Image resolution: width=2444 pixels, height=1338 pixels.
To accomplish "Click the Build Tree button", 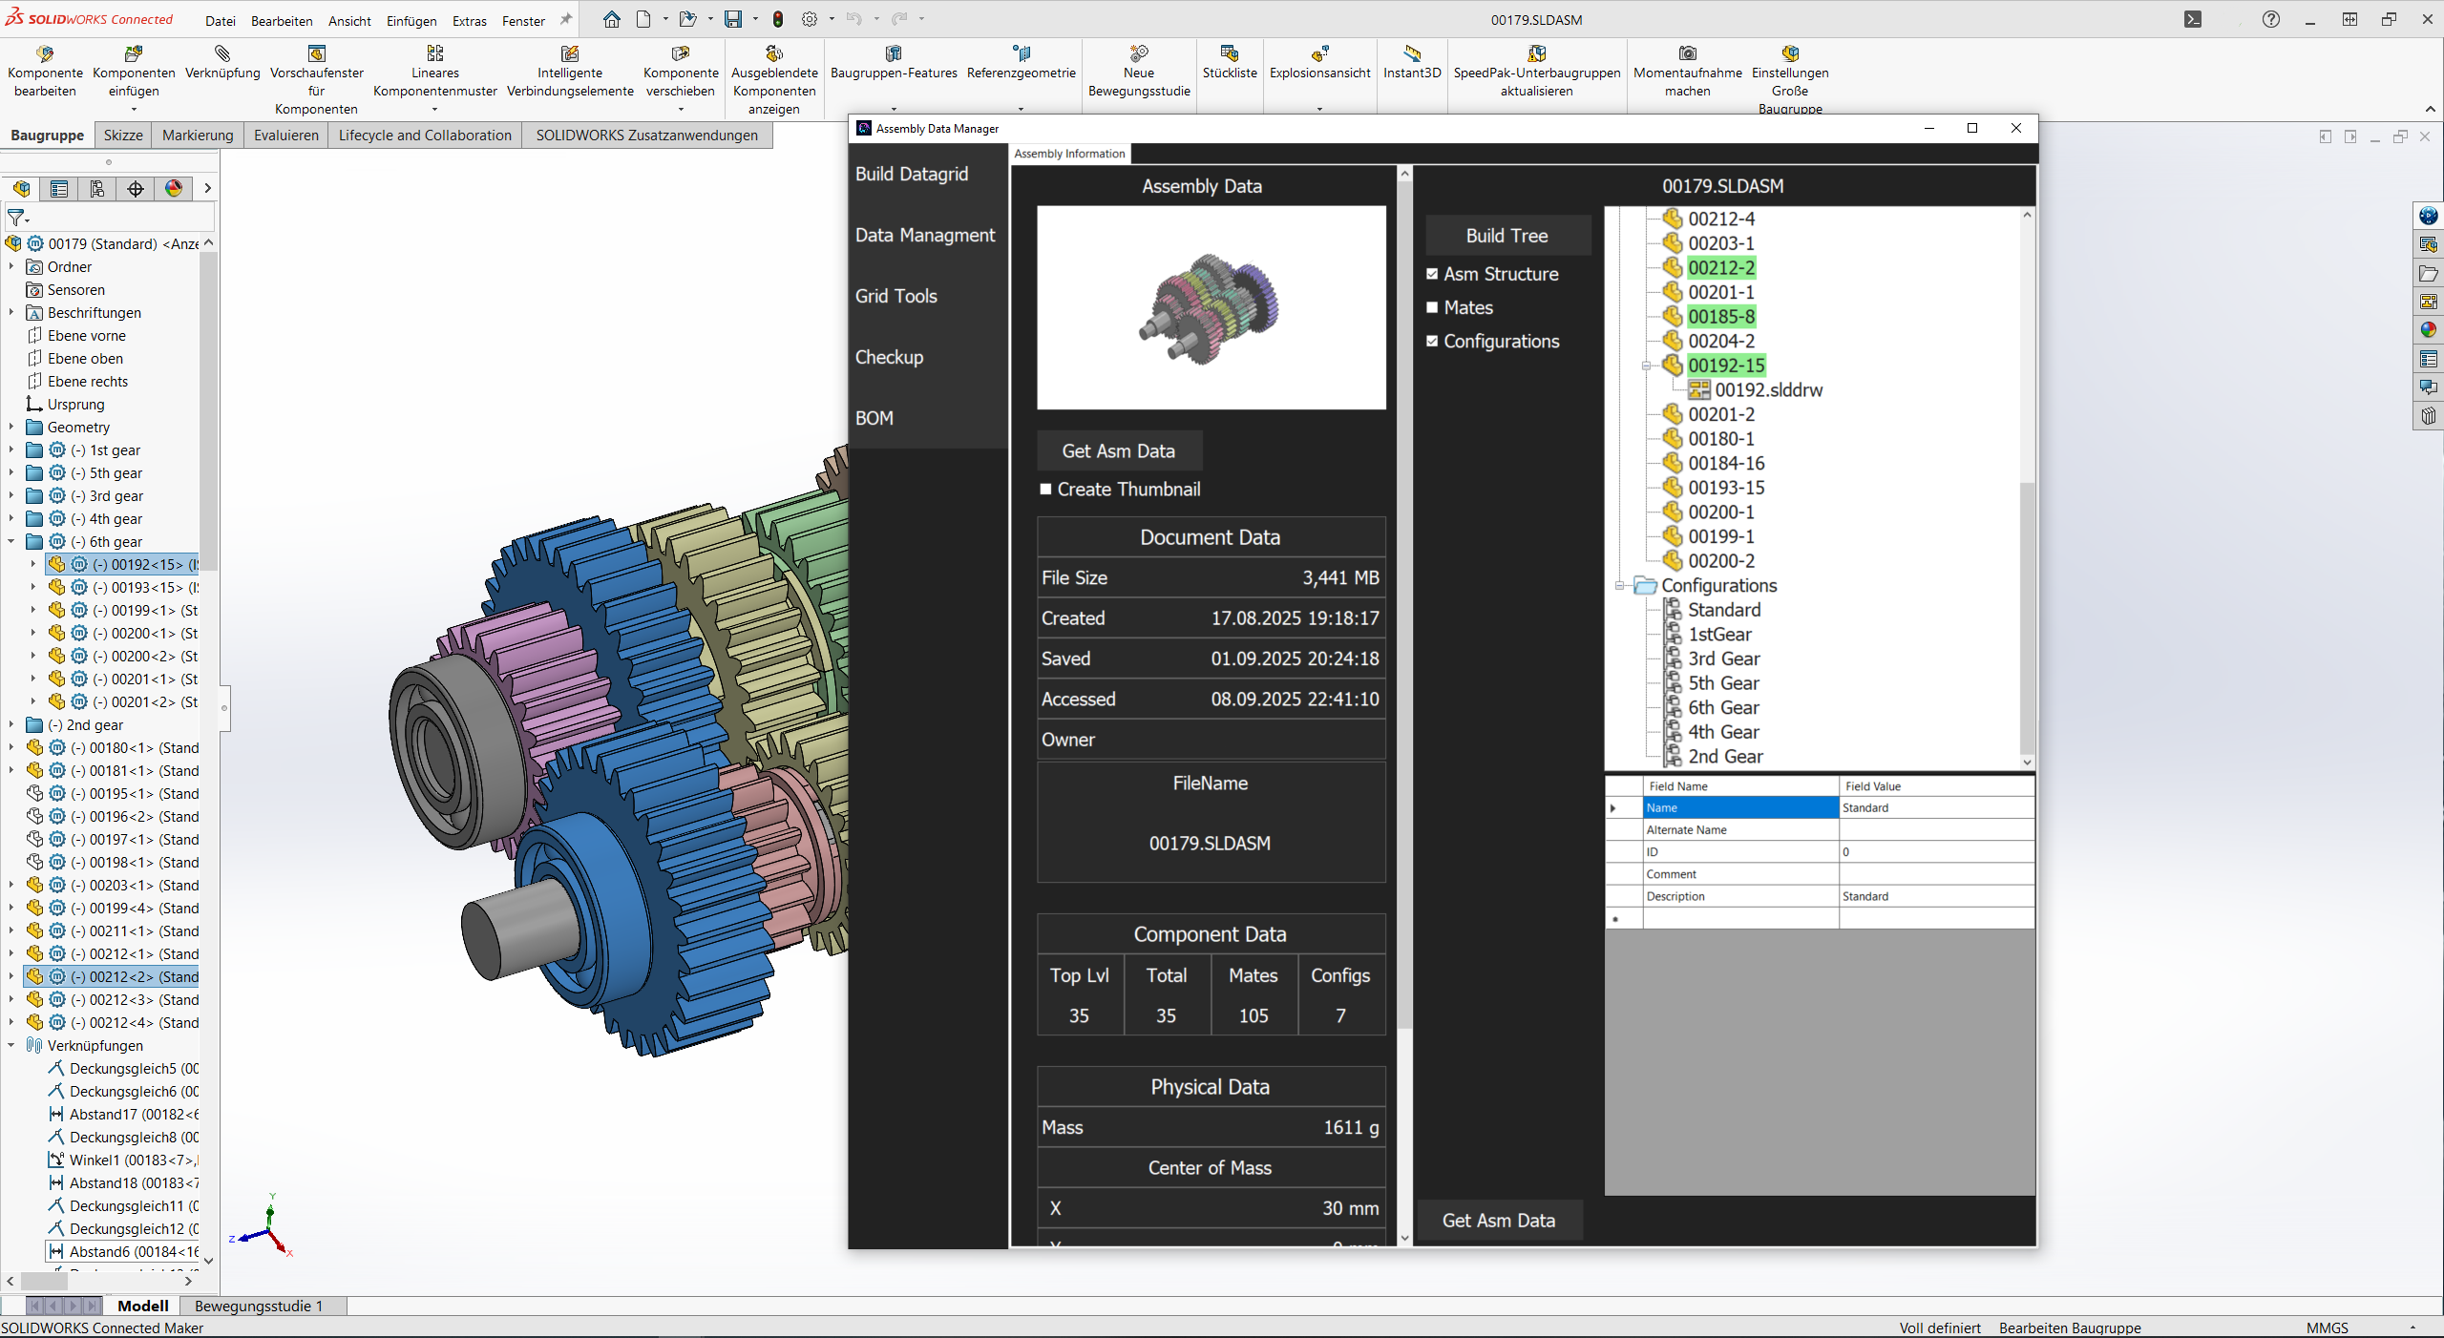I will coord(1507,236).
